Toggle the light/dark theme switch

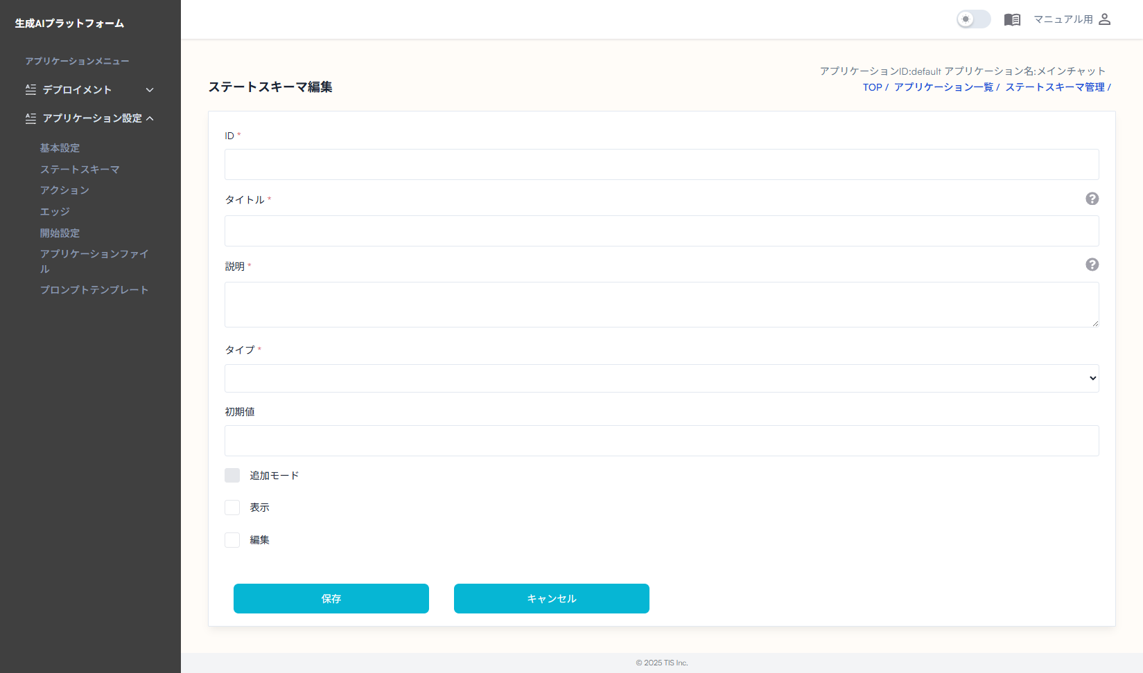[973, 19]
